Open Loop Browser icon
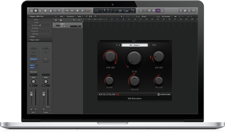 [x=189, y=11]
